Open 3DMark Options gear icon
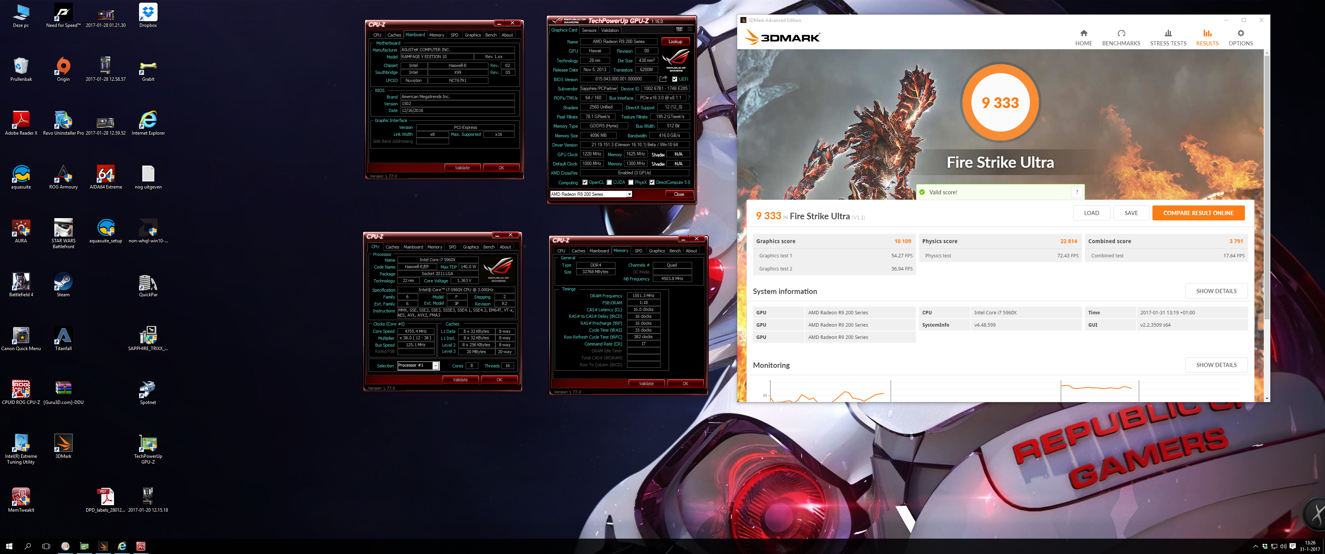This screenshot has height=554, width=1325. 1240,33
